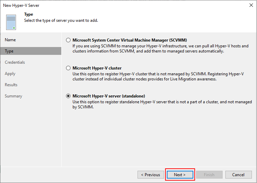This screenshot has width=257, height=183.
Task: Click the Microsoft Hyper-V cluster label
Action: 97,68
